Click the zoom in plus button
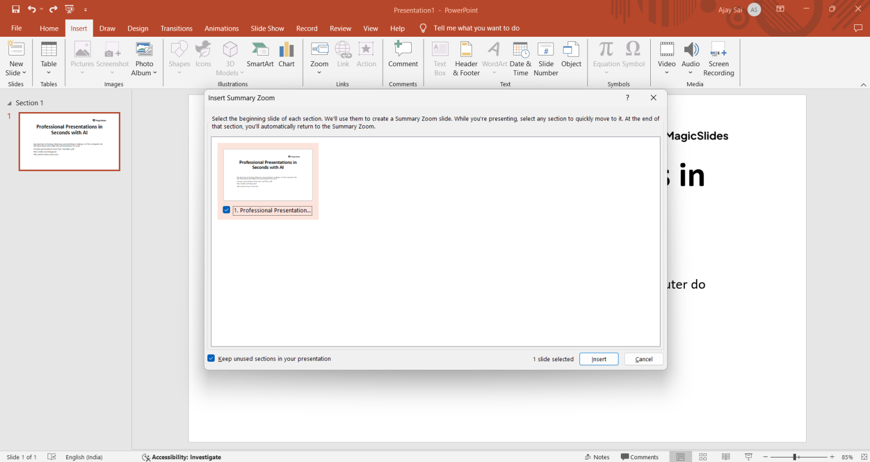Image resolution: width=870 pixels, height=462 pixels. [x=832, y=457]
